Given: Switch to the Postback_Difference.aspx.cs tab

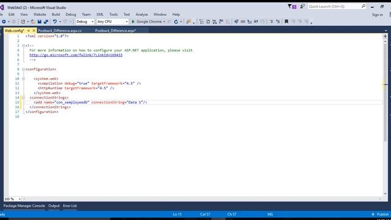Looking at the screenshot, I should click(x=60, y=31).
